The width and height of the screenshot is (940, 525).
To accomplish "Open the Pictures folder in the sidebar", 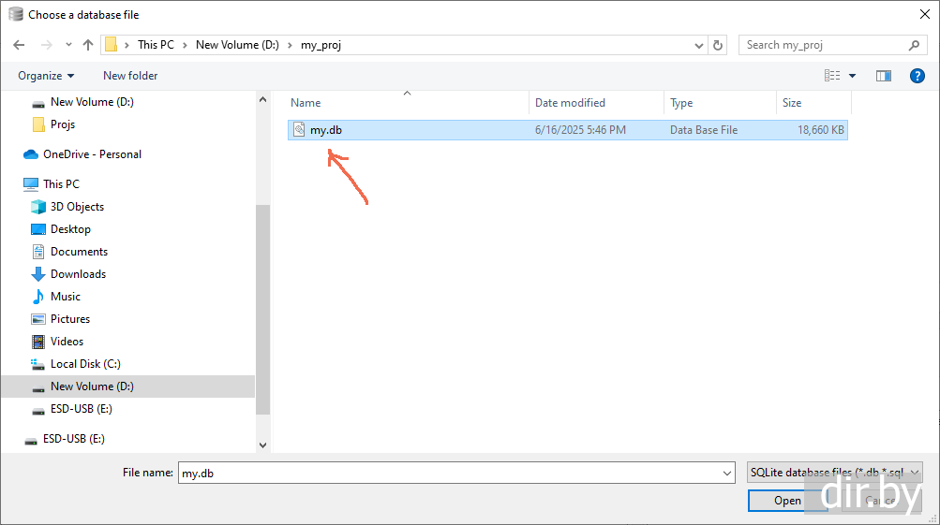I will point(70,318).
